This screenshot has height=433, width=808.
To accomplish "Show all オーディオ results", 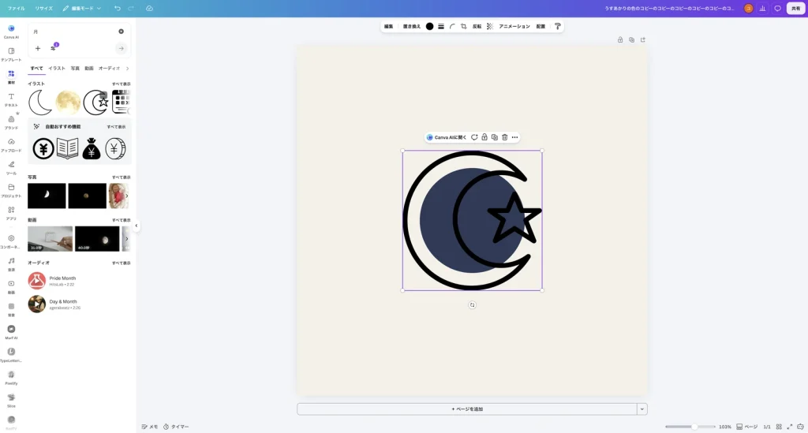I will (x=121, y=263).
